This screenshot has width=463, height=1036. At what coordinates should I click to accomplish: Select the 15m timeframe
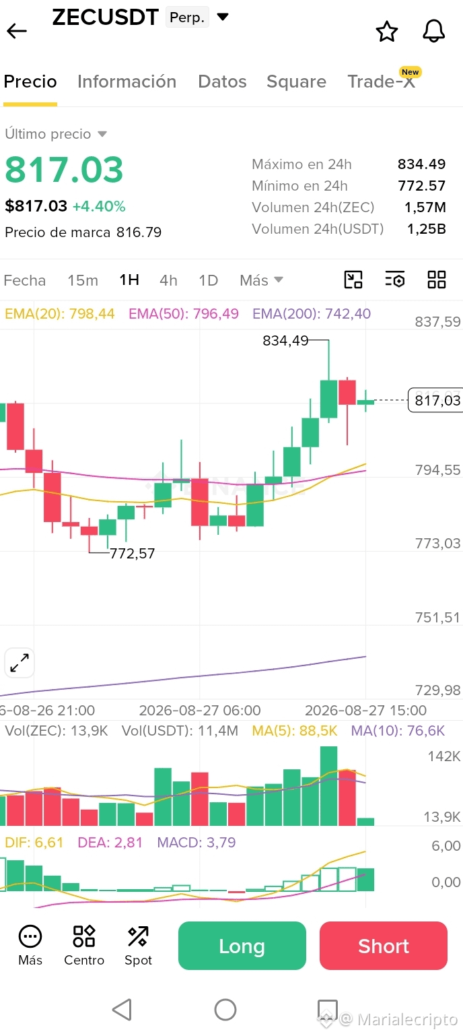tap(83, 280)
